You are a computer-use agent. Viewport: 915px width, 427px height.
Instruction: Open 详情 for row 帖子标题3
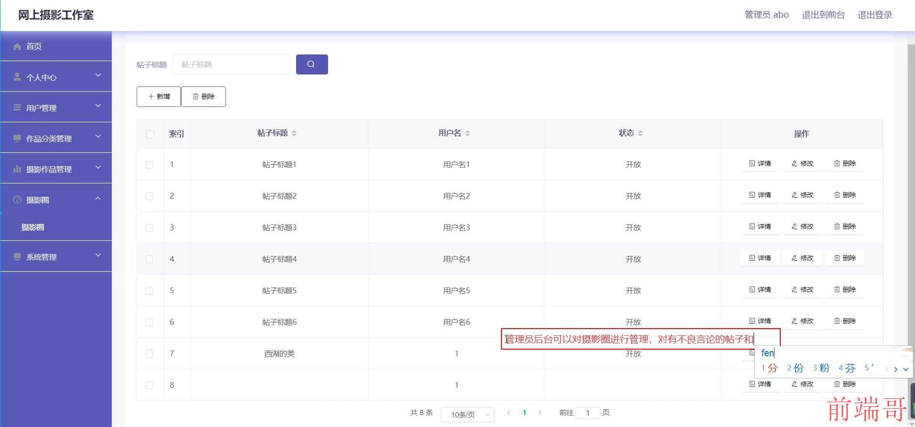(760, 226)
